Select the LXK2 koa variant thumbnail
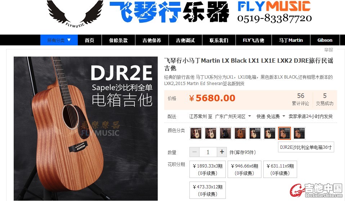The image size is (345, 201). click(240, 133)
